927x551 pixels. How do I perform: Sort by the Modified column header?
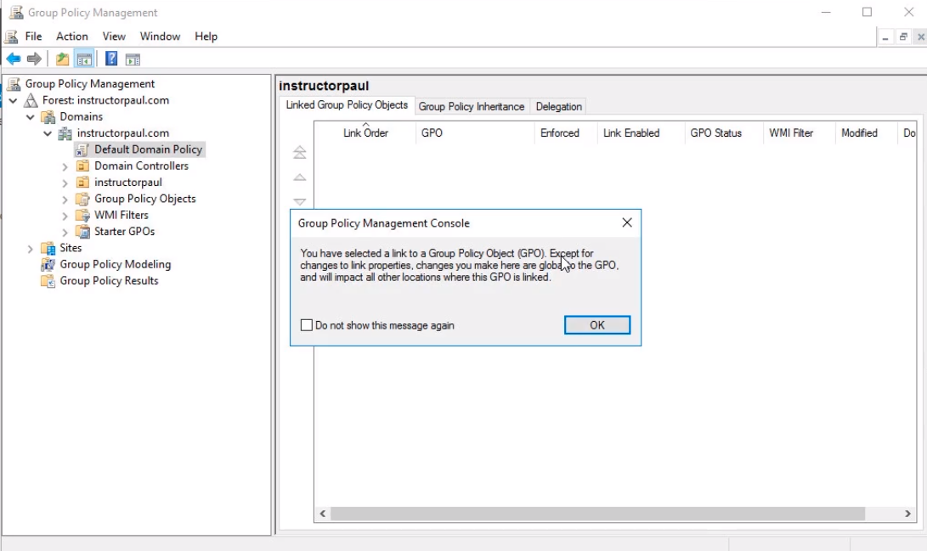(866, 133)
